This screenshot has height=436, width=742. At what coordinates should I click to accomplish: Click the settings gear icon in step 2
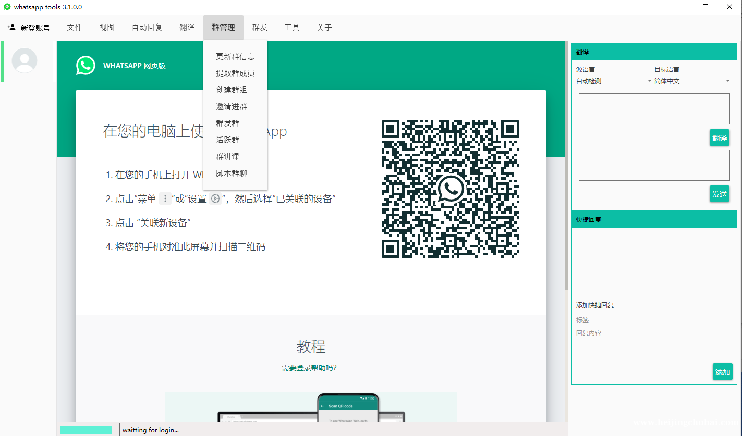point(215,198)
